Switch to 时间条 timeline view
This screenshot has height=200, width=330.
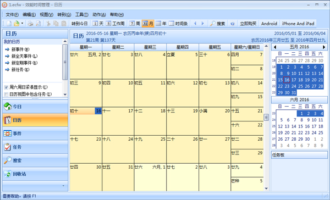[x=178, y=24]
